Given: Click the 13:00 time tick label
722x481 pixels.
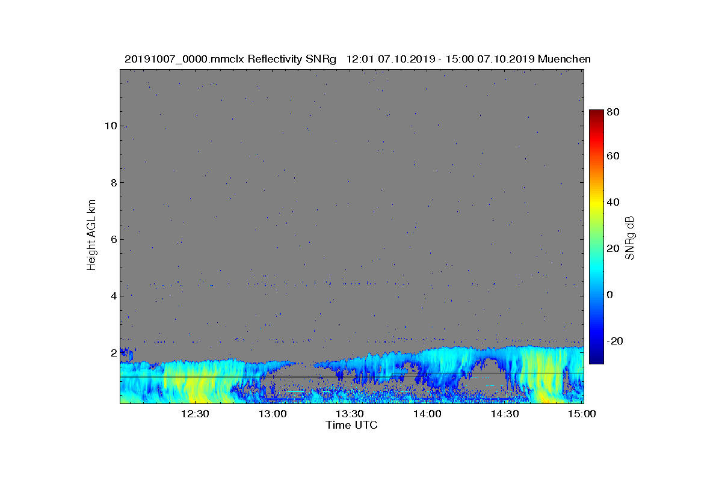Looking at the screenshot, I should 272,414.
